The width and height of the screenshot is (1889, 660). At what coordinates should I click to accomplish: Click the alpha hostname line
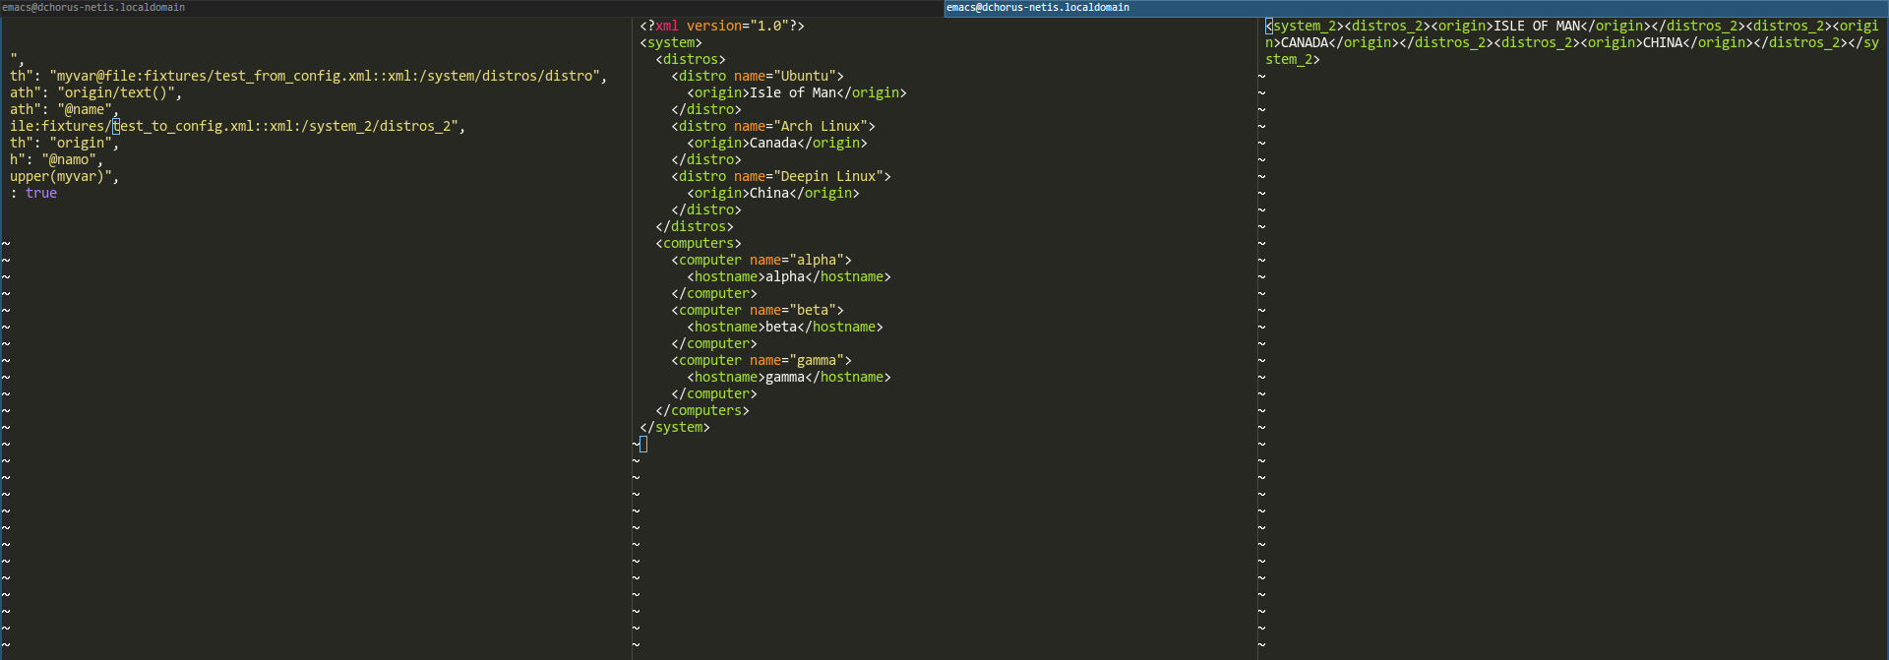coord(789,276)
